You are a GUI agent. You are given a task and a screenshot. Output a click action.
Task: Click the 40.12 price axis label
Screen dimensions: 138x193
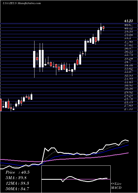click(x=129, y=28)
